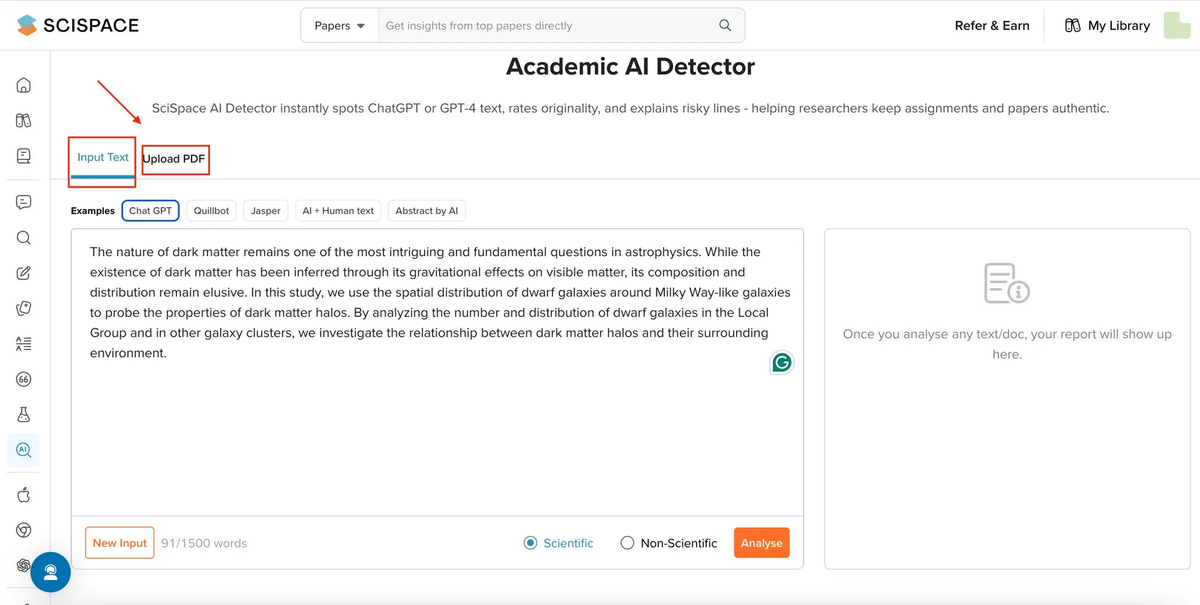Click inside the paper search field
1200x605 pixels.
point(540,25)
